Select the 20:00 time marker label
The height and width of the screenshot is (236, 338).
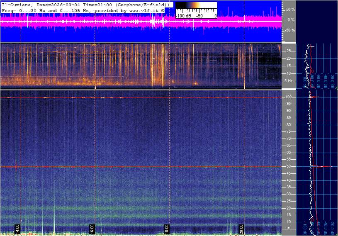point(241,229)
